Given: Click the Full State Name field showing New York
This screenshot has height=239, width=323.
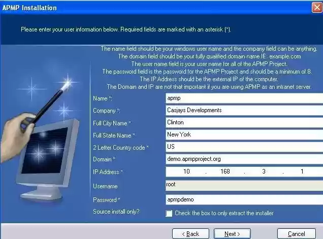Looking at the screenshot, I should [244, 134].
